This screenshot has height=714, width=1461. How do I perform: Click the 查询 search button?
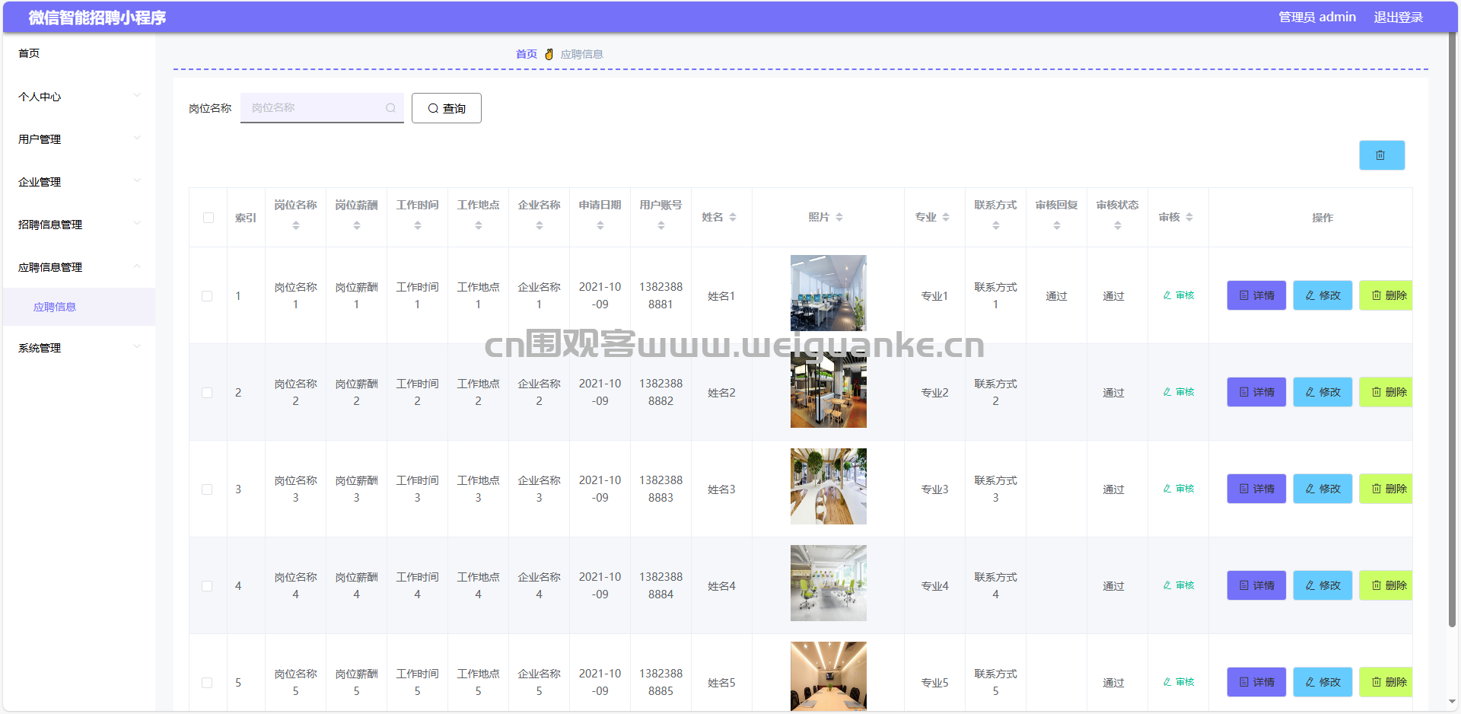click(446, 108)
